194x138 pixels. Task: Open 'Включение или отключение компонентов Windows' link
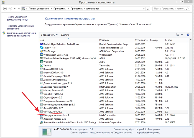pyautogui.click(x=21, y=34)
